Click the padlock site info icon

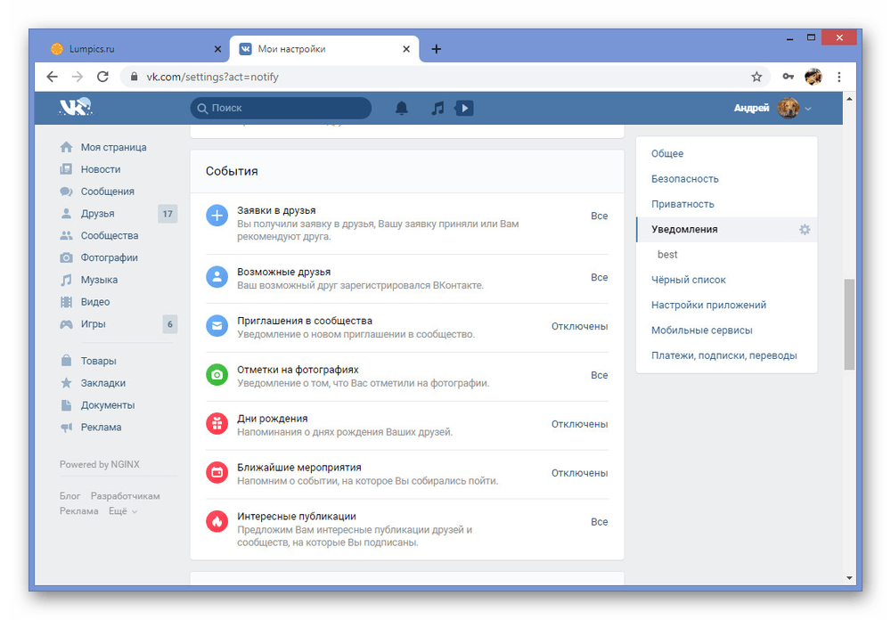(x=135, y=77)
